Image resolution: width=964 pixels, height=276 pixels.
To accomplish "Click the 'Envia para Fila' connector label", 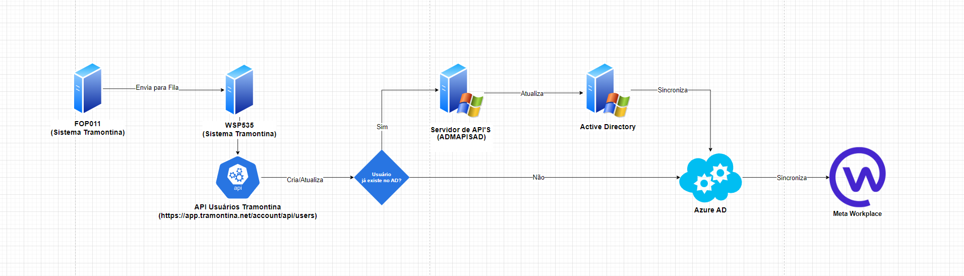I will click(157, 88).
